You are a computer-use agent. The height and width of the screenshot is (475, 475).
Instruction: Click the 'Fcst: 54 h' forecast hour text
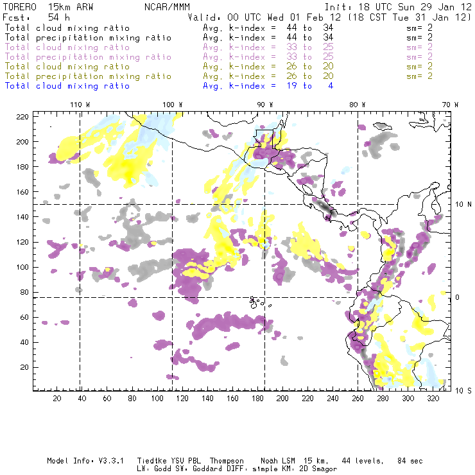pyautogui.click(x=36, y=17)
